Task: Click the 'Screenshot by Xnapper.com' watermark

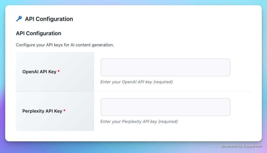Action: point(241,146)
